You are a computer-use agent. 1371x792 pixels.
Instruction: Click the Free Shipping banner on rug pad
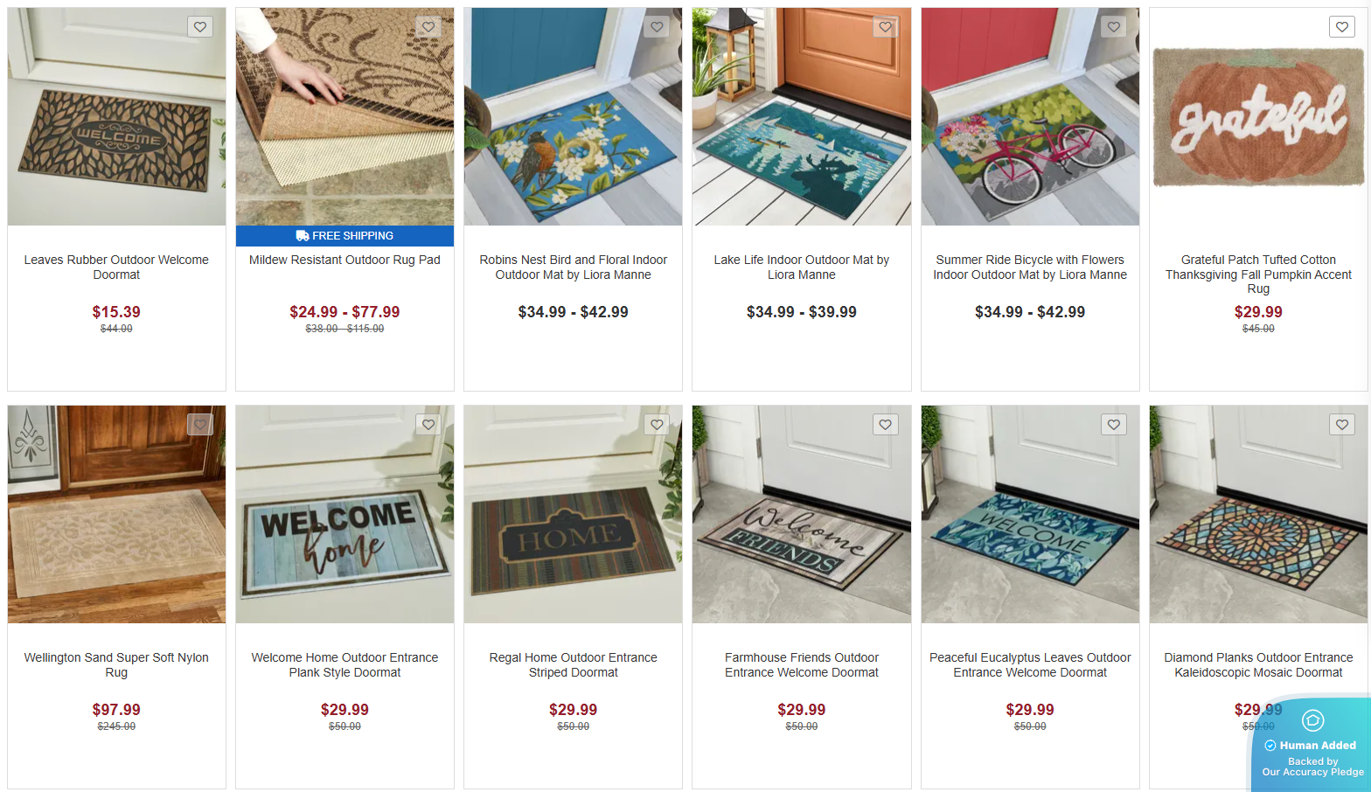[x=344, y=236]
